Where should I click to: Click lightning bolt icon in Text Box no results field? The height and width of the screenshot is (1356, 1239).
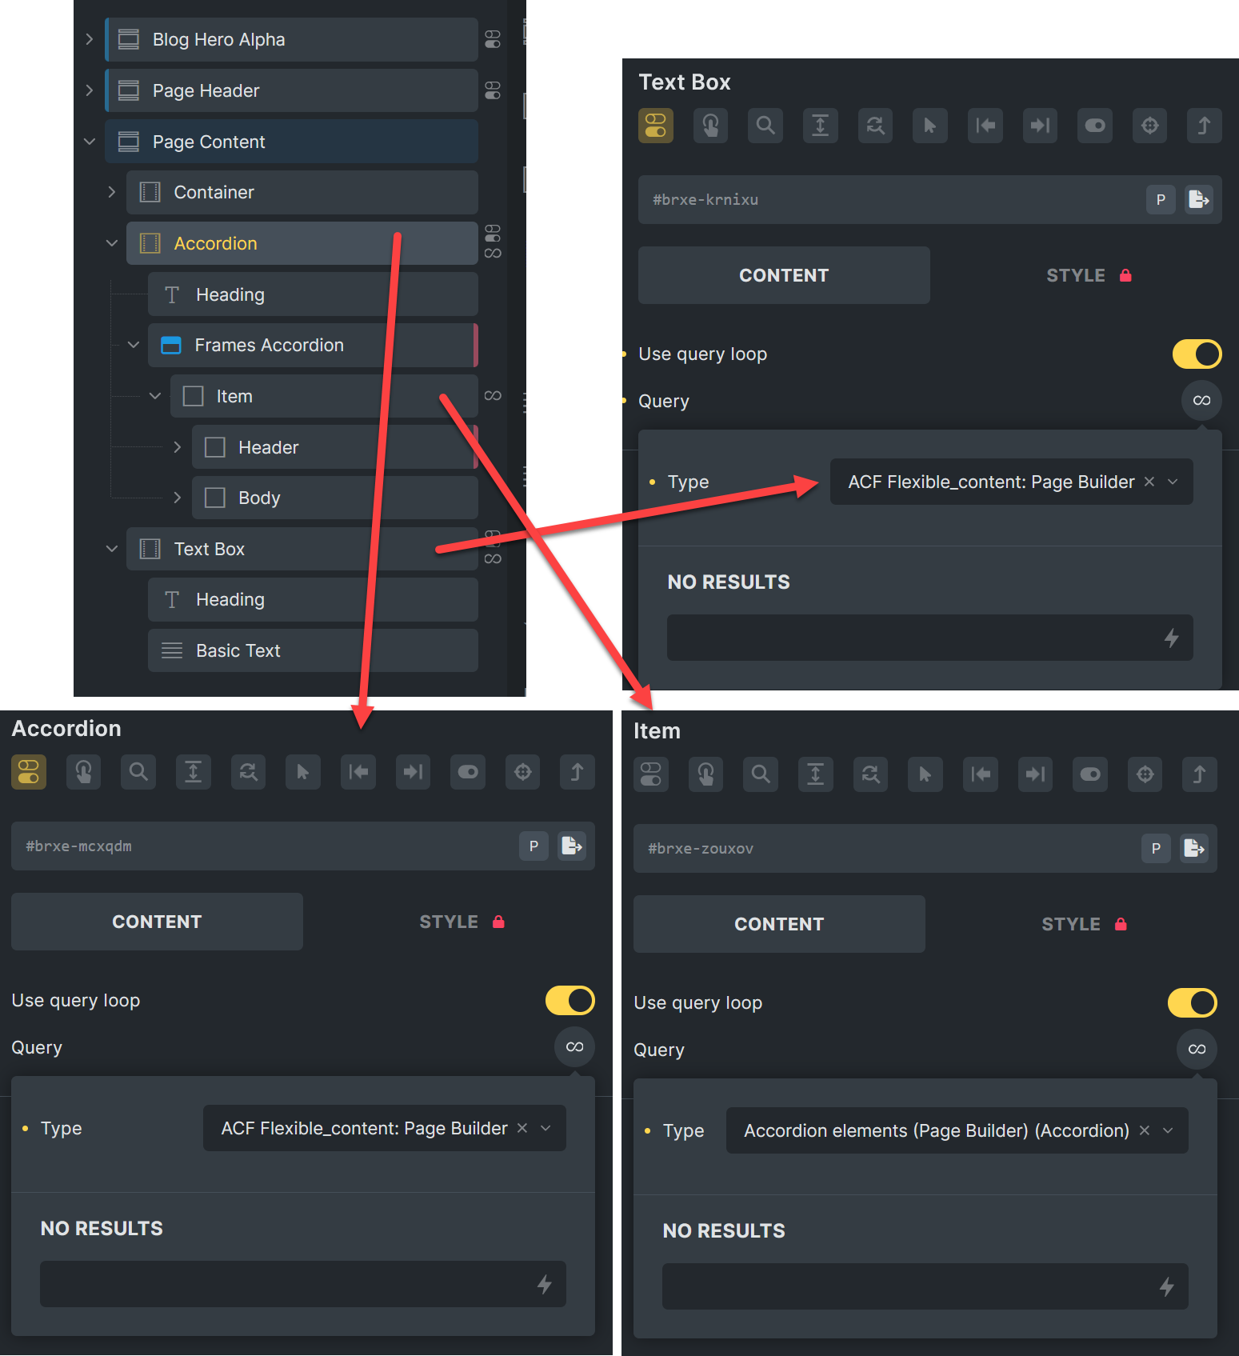click(x=1171, y=638)
